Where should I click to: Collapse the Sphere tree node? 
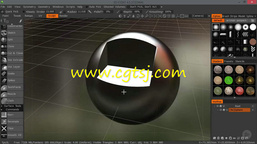click(x=218, y=110)
